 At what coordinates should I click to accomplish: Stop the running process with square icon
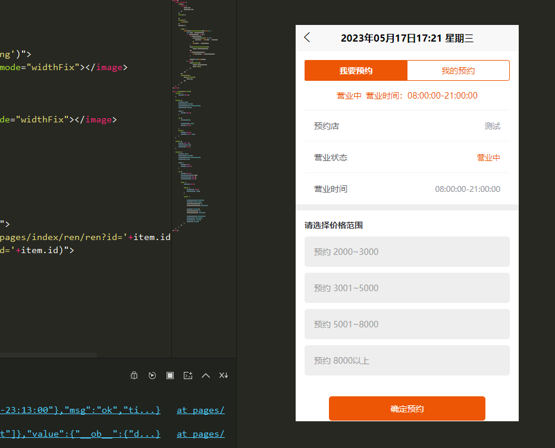[x=170, y=376]
